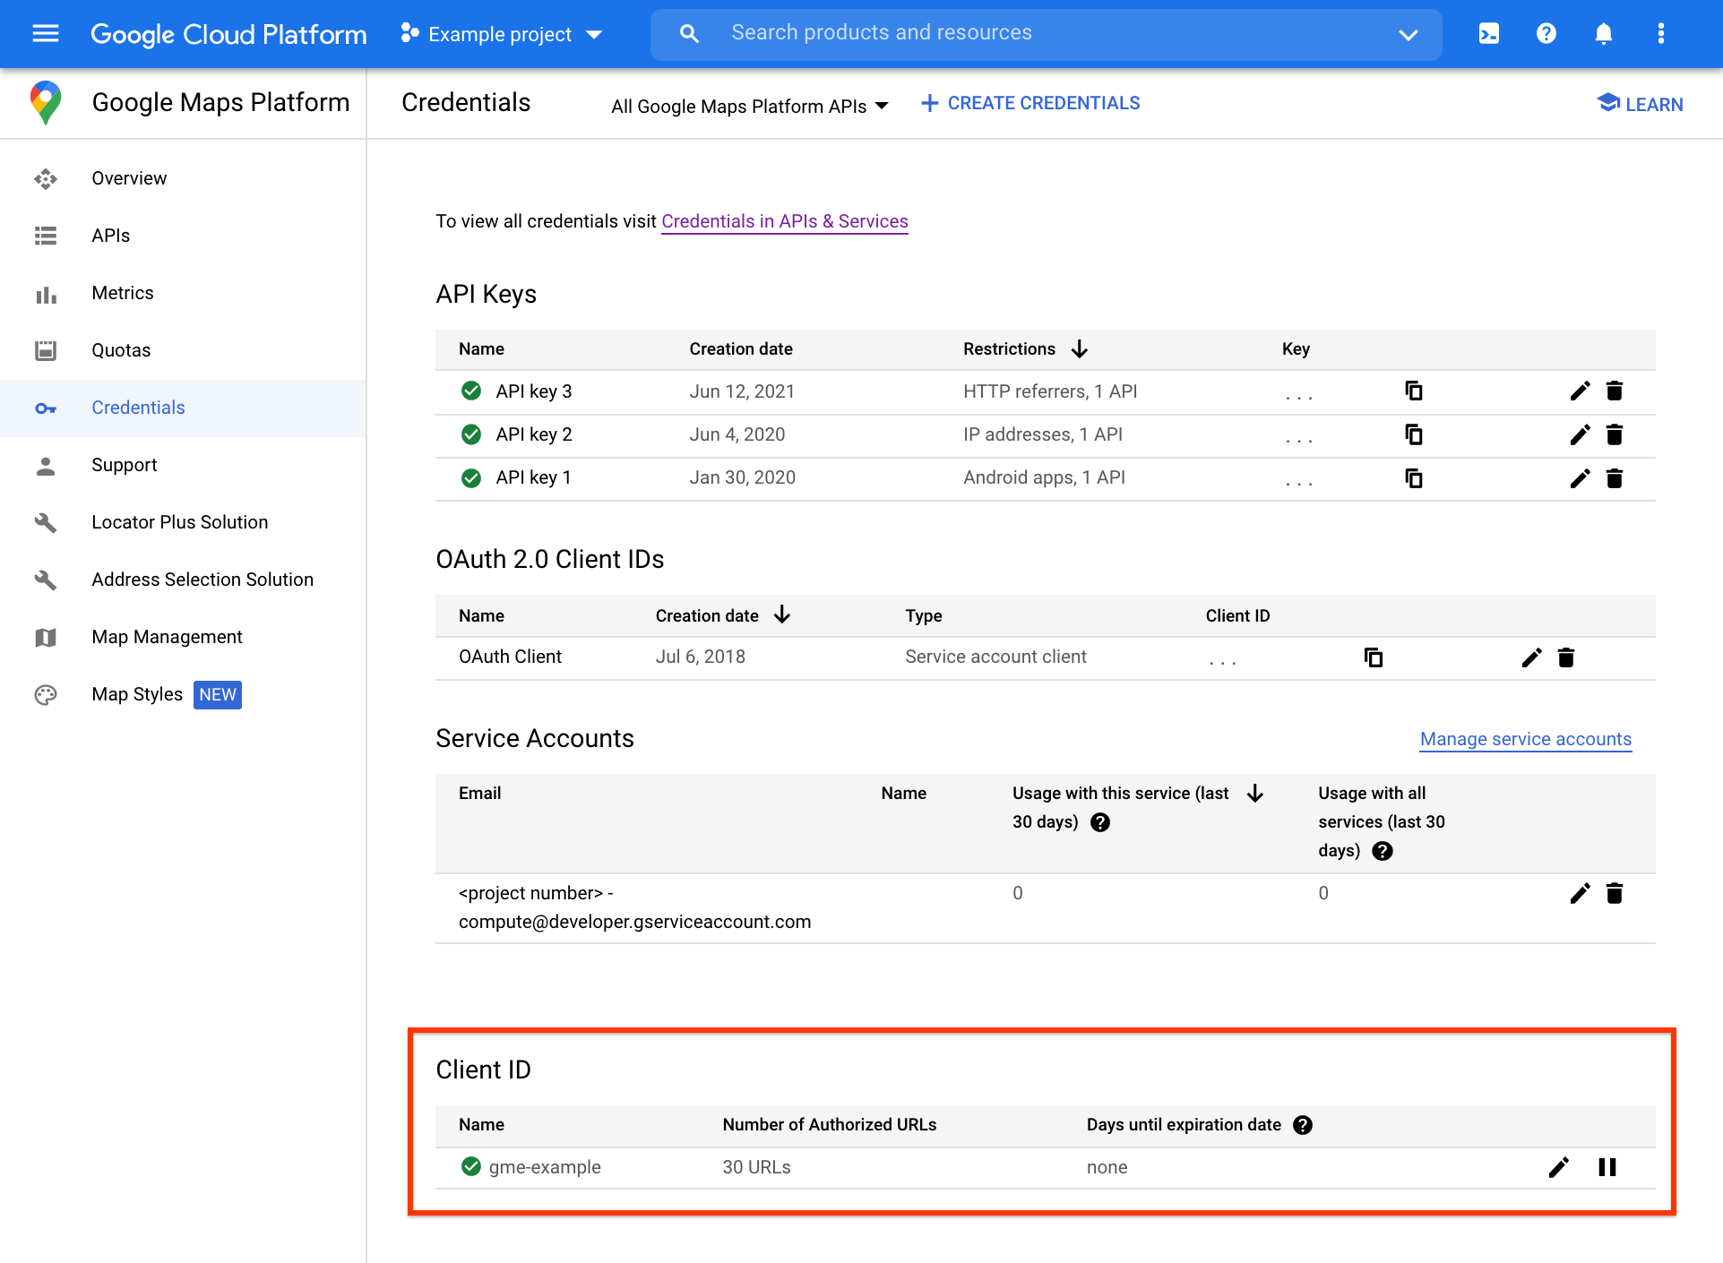Click the delete icon for gme-example

pos(1608,1166)
